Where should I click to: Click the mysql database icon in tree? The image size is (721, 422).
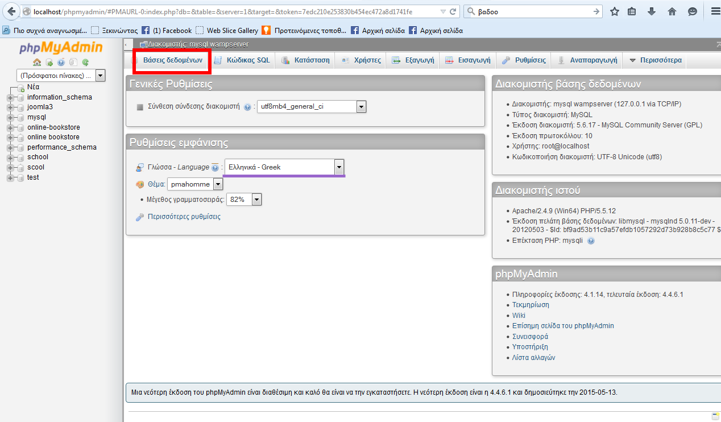[20, 117]
